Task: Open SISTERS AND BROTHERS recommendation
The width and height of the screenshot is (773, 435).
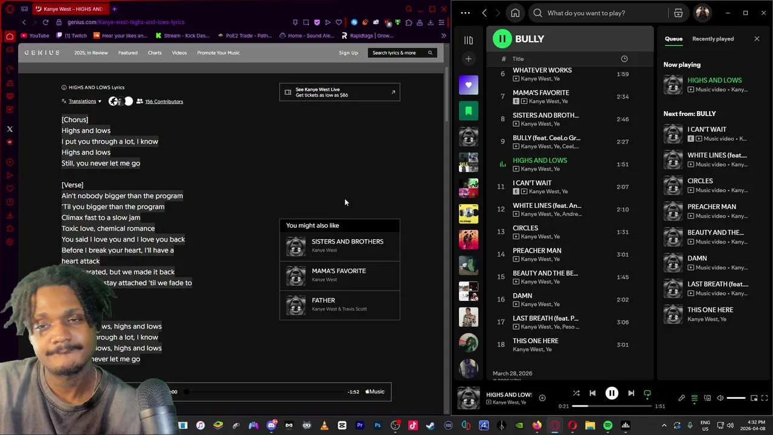Action: pyautogui.click(x=339, y=246)
